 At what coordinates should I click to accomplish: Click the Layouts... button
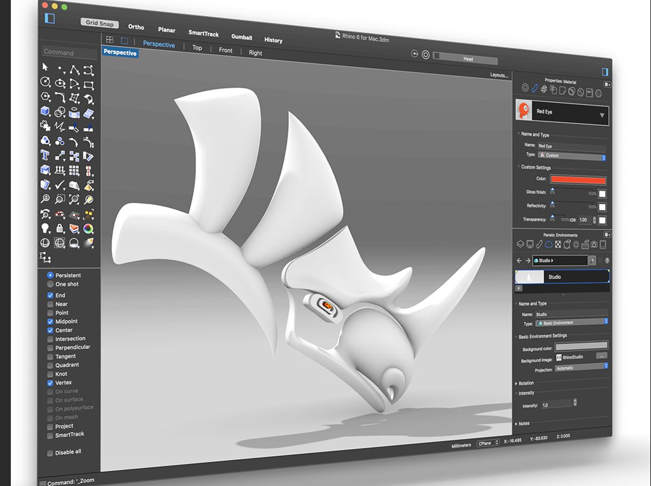[x=499, y=75]
